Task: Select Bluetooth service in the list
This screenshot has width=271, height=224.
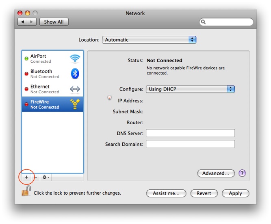Action: coord(45,74)
